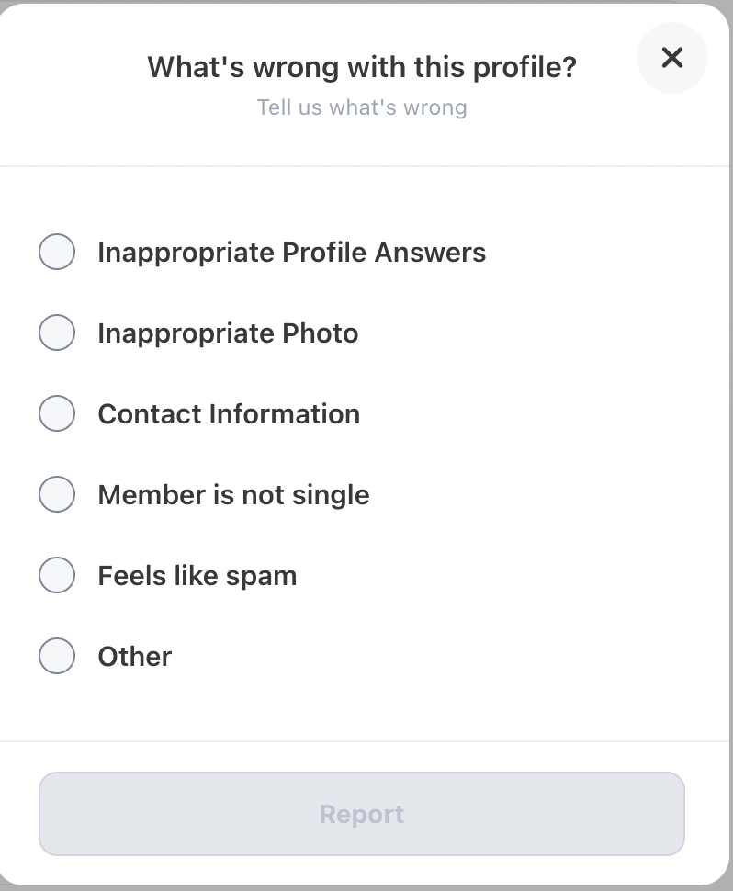Click the 'Inappropriate Photo' label text
The height and width of the screenshot is (891, 733).
(x=228, y=333)
